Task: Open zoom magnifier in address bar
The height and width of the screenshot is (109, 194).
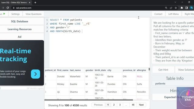Action: (x=166, y=8)
